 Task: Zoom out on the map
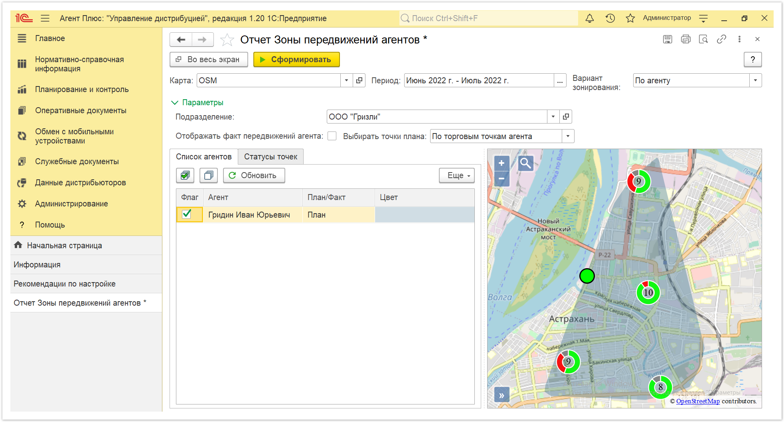(502, 179)
